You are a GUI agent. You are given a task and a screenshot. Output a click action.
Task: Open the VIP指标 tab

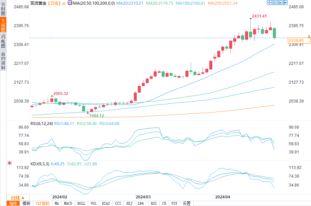pos(42,203)
